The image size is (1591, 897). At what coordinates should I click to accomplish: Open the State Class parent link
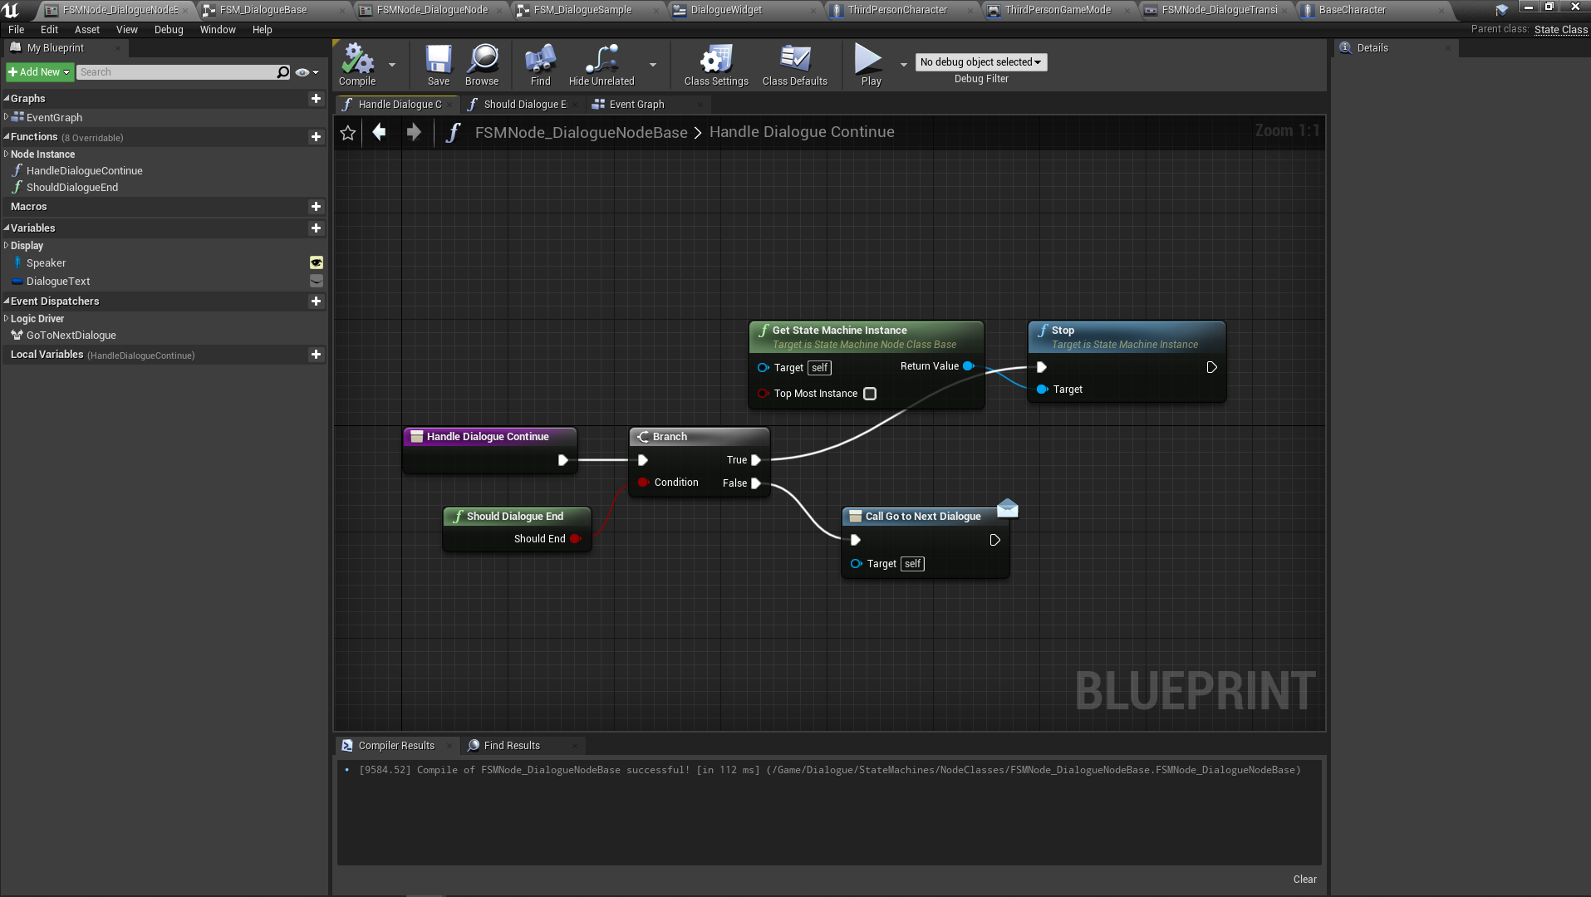coord(1560,30)
